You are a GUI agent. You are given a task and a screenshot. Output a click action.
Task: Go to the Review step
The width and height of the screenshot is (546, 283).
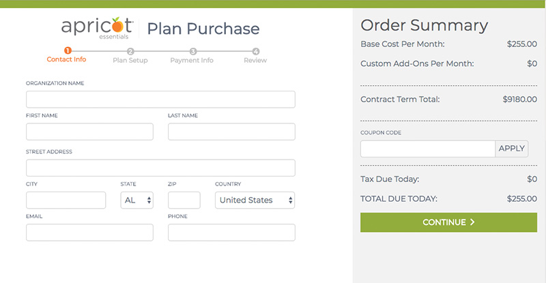(255, 60)
